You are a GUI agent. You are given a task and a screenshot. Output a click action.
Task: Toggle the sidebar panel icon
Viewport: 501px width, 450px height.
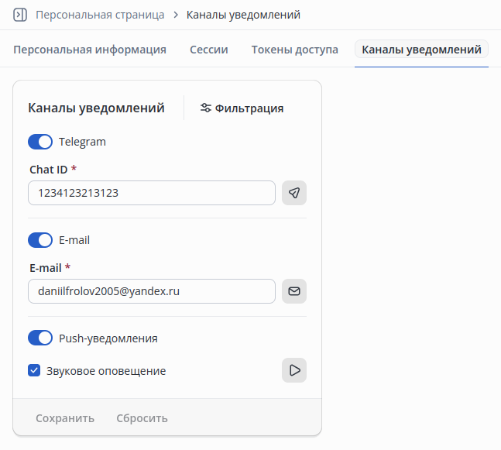click(x=20, y=15)
